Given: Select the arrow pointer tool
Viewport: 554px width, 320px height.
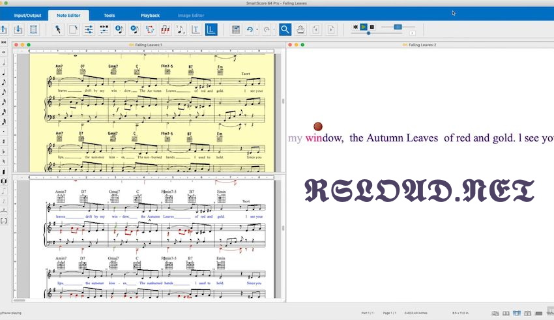Looking at the screenshot, I should [57, 29].
